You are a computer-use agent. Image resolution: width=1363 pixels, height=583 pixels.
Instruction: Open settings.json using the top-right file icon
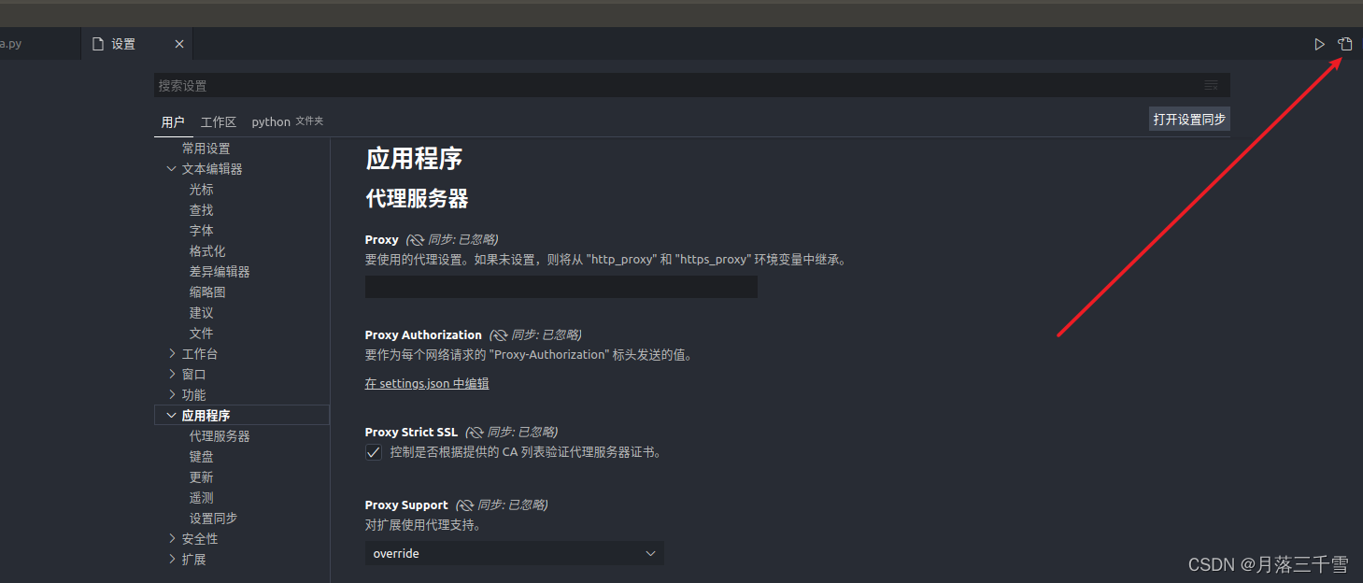tap(1345, 43)
